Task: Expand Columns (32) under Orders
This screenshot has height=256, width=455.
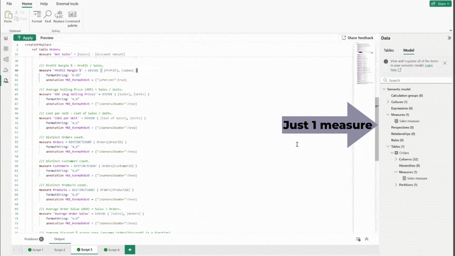Action: point(396,159)
